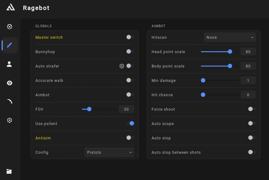The width and height of the screenshot is (269, 180).
Task: Select the Hit chance value box
Action: 248,95
